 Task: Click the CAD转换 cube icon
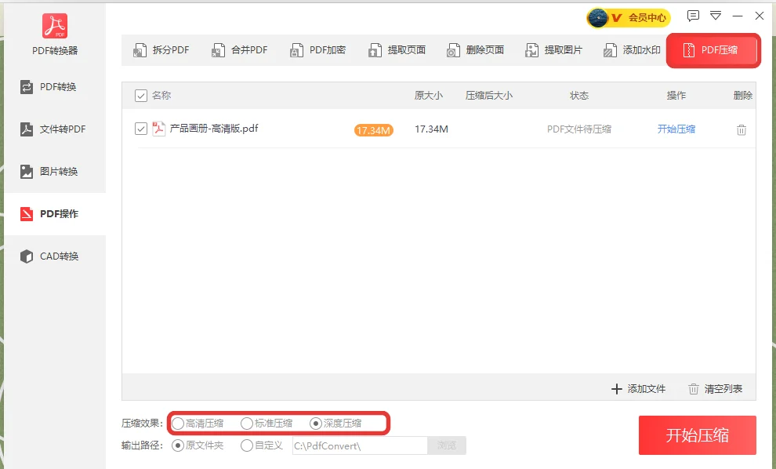[26, 256]
